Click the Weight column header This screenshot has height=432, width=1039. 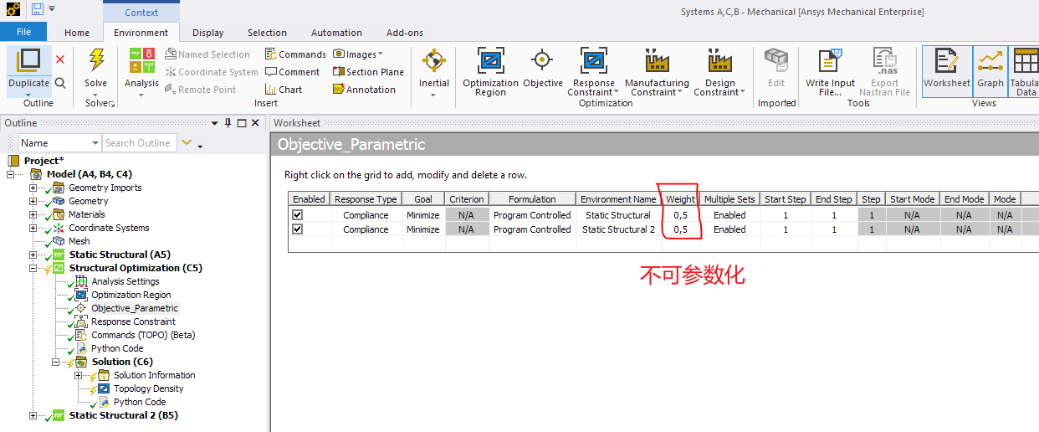(680, 199)
